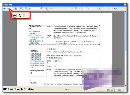Add a new page with the page icon

[15, 8]
